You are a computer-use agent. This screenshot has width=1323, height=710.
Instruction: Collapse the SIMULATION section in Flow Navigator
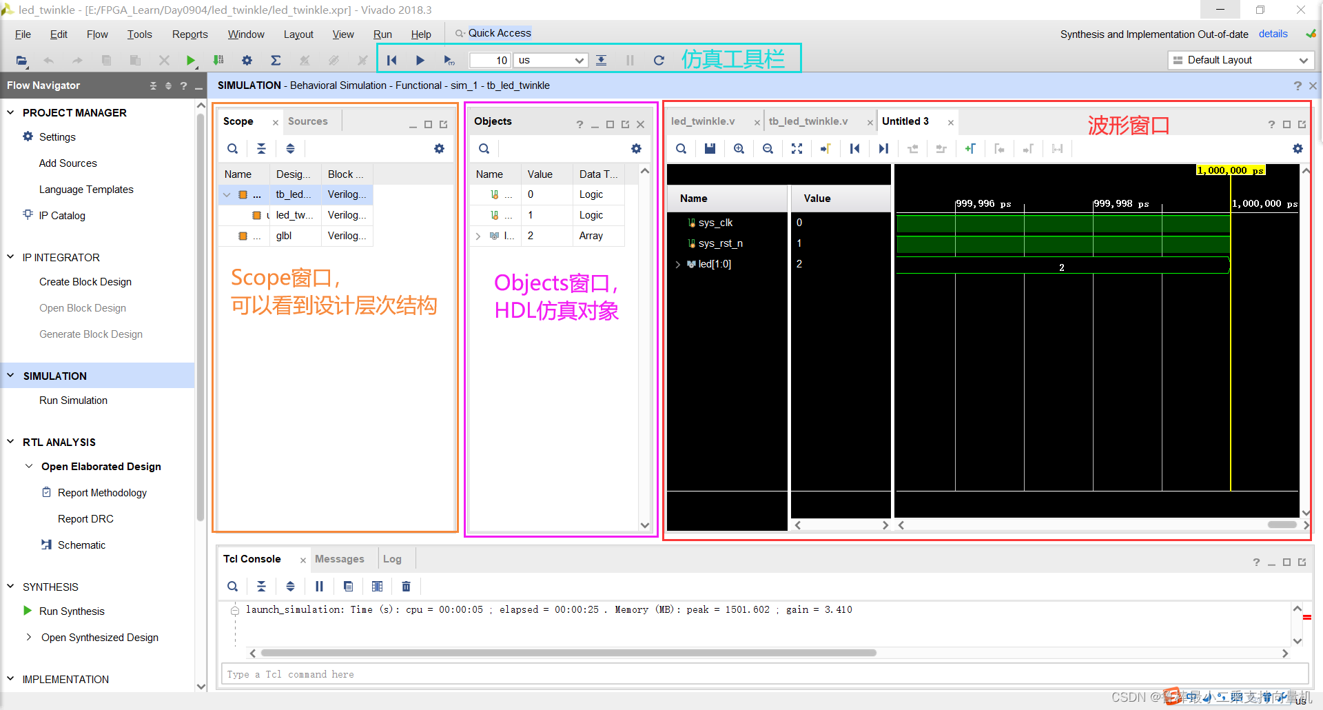click(11, 376)
